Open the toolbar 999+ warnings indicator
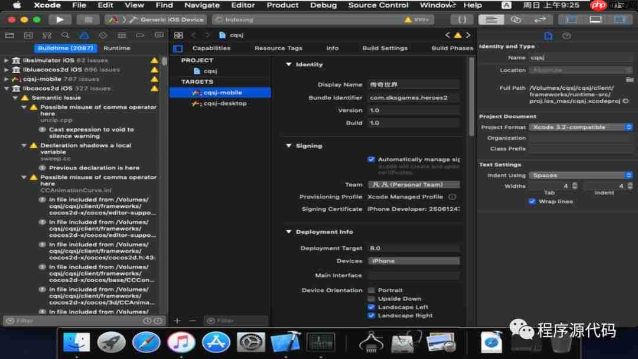 pyautogui.click(x=416, y=19)
